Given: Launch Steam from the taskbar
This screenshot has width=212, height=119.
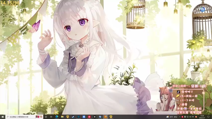Looking at the screenshot, I should [73, 117].
